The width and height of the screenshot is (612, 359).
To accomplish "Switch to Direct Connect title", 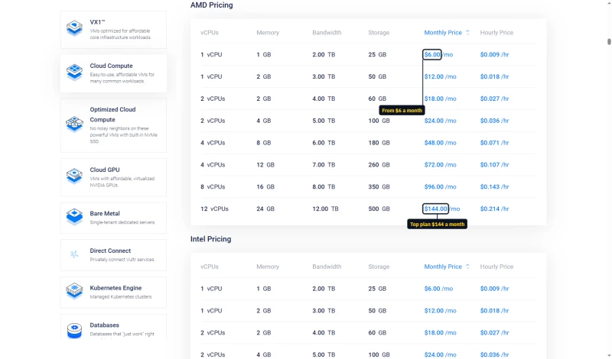I will [110, 251].
